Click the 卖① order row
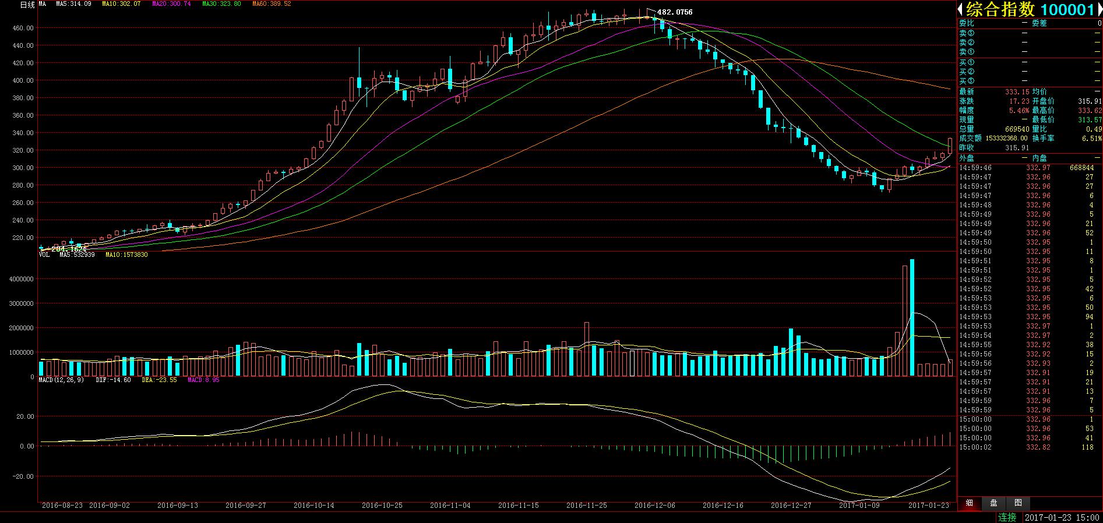This screenshot has width=1103, height=523. (1030, 52)
